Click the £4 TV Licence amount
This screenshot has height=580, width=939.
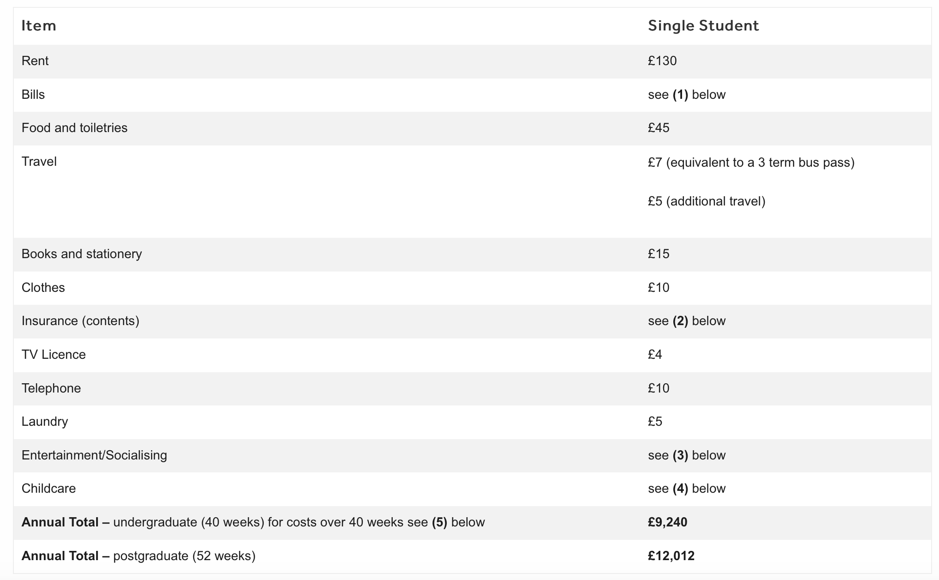coord(655,355)
